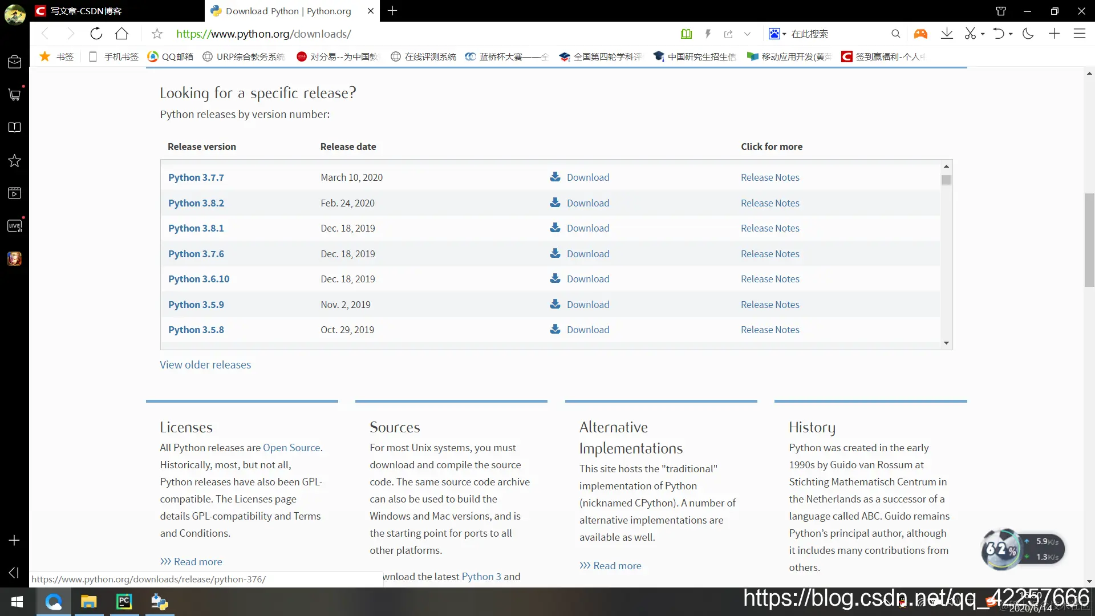This screenshot has width=1095, height=616.
Task: Click the browser refresh icon
Action: click(x=96, y=34)
